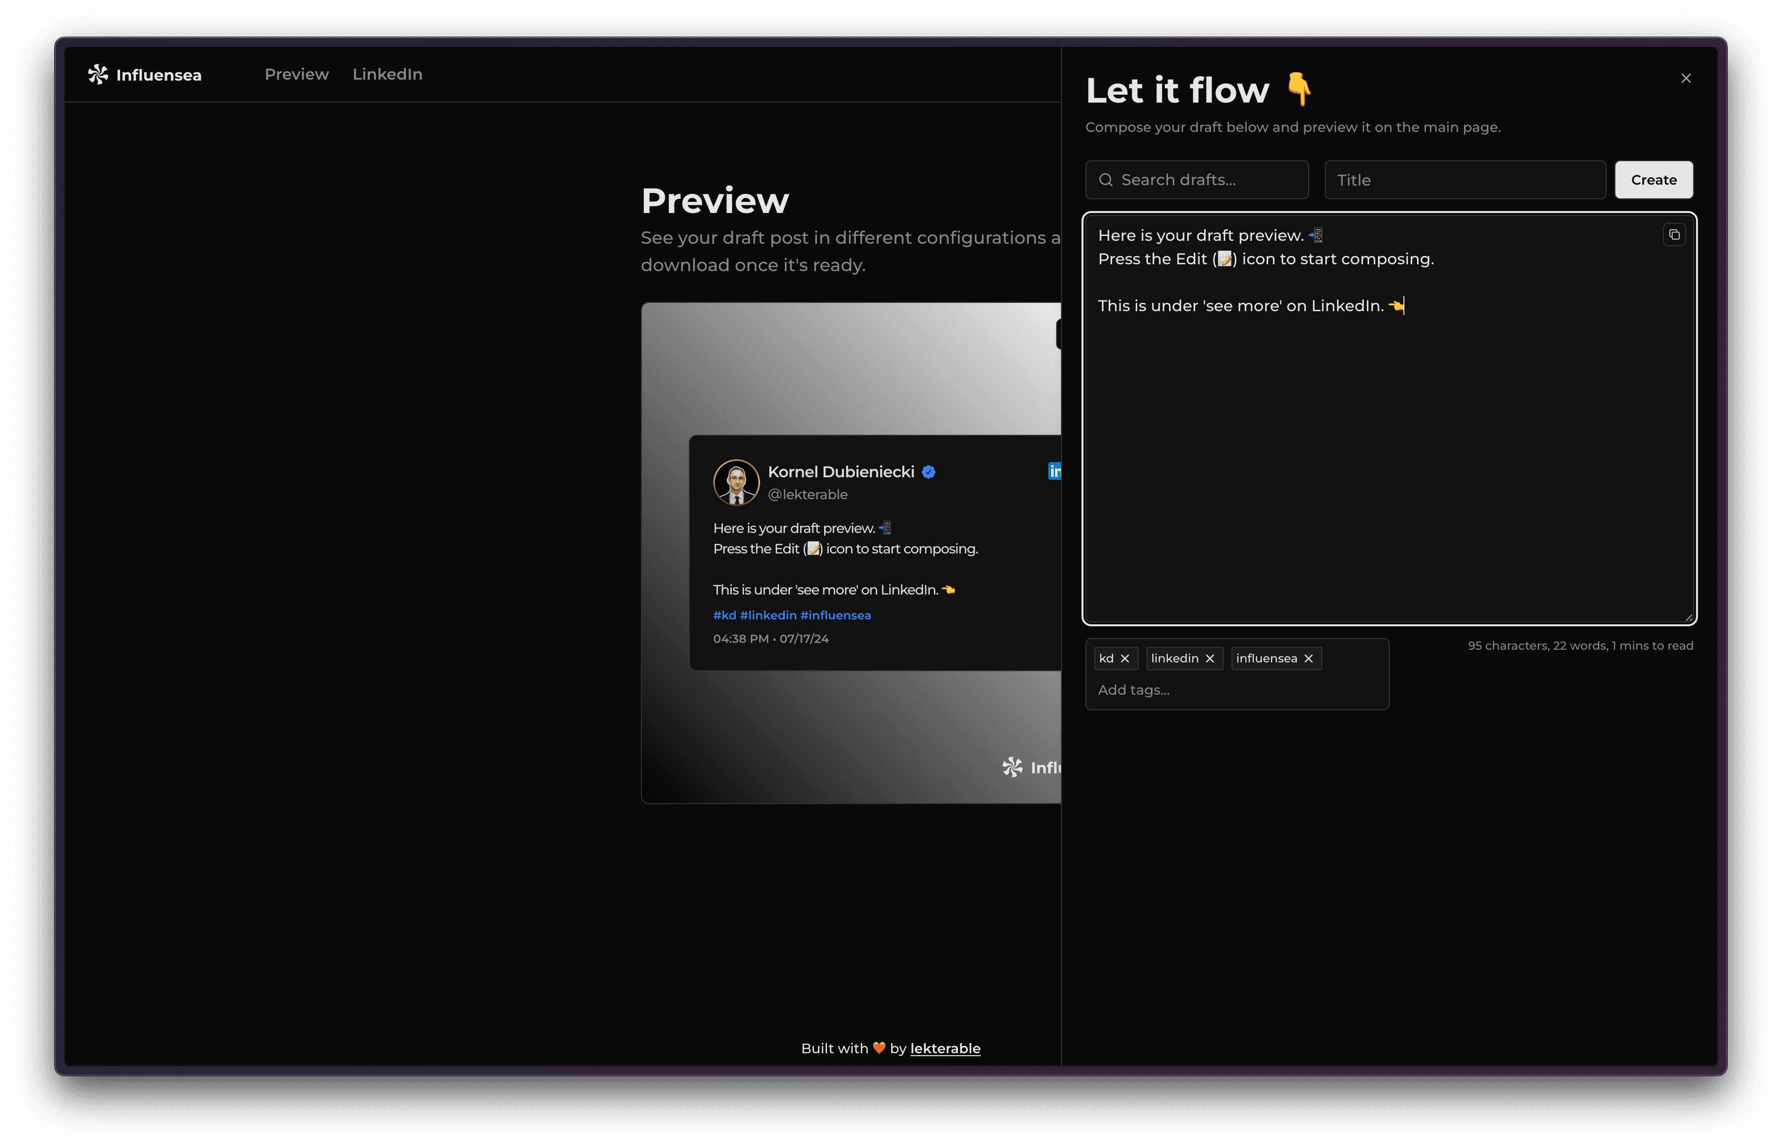Click the LinkedIn logo on preview card
This screenshot has width=1782, height=1148.
tap(1055, 471)
